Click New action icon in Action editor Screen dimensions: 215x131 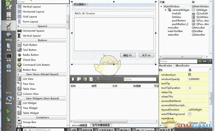(x=73, y=79)
